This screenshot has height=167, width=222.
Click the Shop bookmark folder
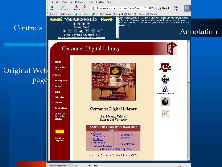pyautogui.click(x=128, y=14)
